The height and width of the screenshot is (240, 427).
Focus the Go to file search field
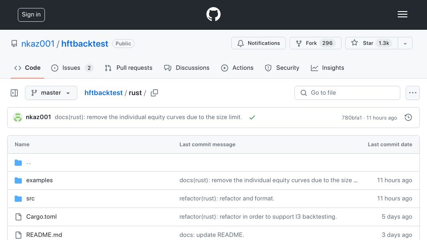click(x=347, y=93)
